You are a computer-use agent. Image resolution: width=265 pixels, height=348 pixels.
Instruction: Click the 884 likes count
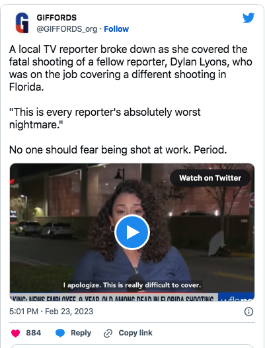tap(34, 333)
